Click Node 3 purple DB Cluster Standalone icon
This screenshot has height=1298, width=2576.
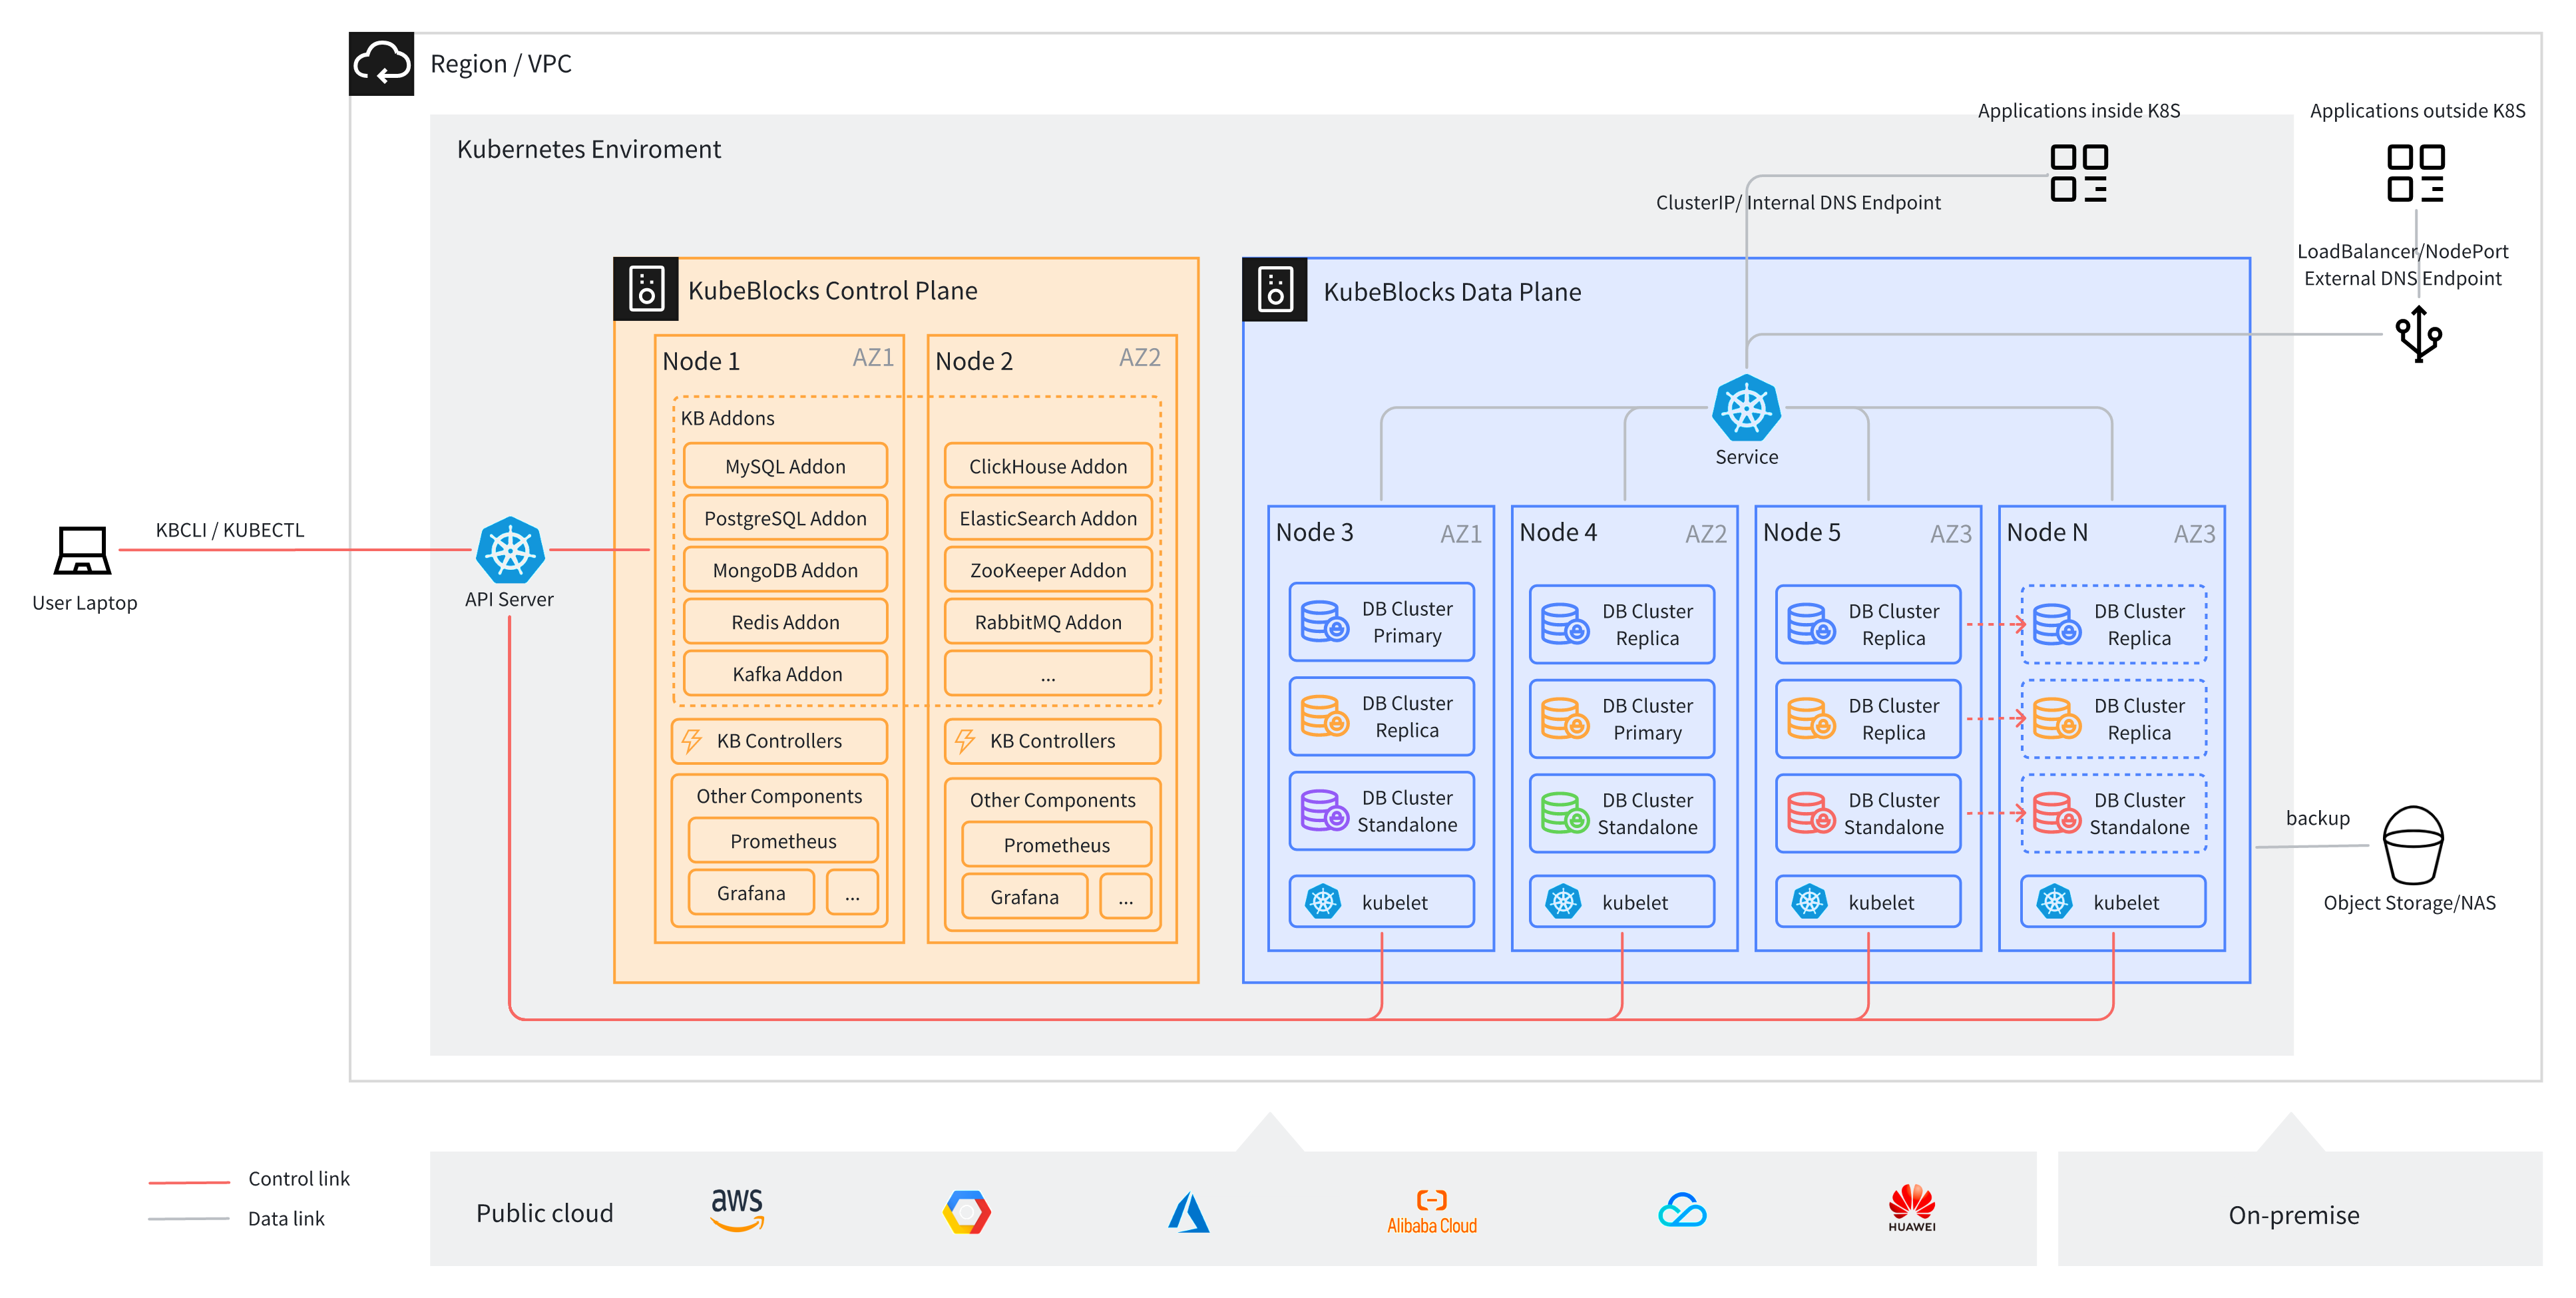(1325, 810)
